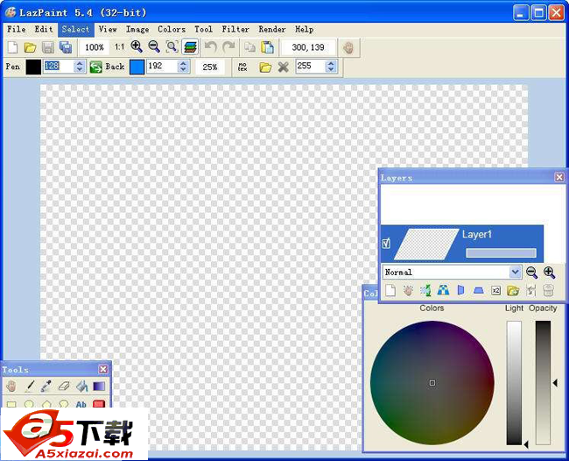569x461 pixels.
Task: Add a new layer with blank page icon
Action: [x=390, y=291]
